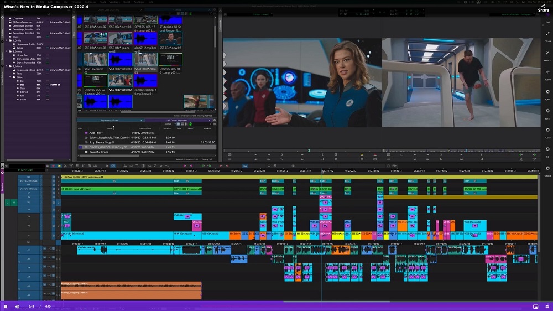Play the source monitor clip
Viewport: 553px width, 311px height.
(302, 154)
